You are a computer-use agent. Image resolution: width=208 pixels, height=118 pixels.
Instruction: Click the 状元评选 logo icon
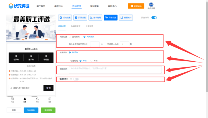tap(11, 6)
